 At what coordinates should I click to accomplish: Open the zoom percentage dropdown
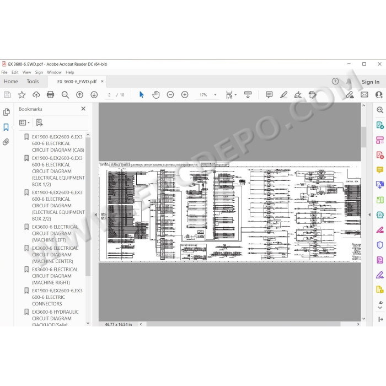[216, 95]
